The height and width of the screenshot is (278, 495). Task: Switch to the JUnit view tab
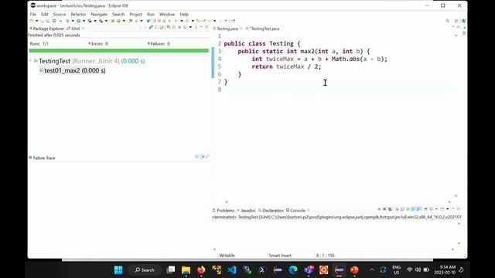coord(74,29)
